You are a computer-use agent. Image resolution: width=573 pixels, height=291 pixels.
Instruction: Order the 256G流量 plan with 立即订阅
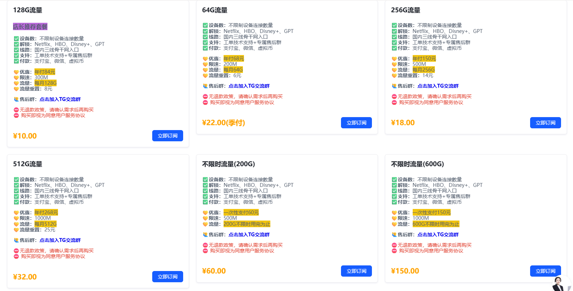click(545, 123)
